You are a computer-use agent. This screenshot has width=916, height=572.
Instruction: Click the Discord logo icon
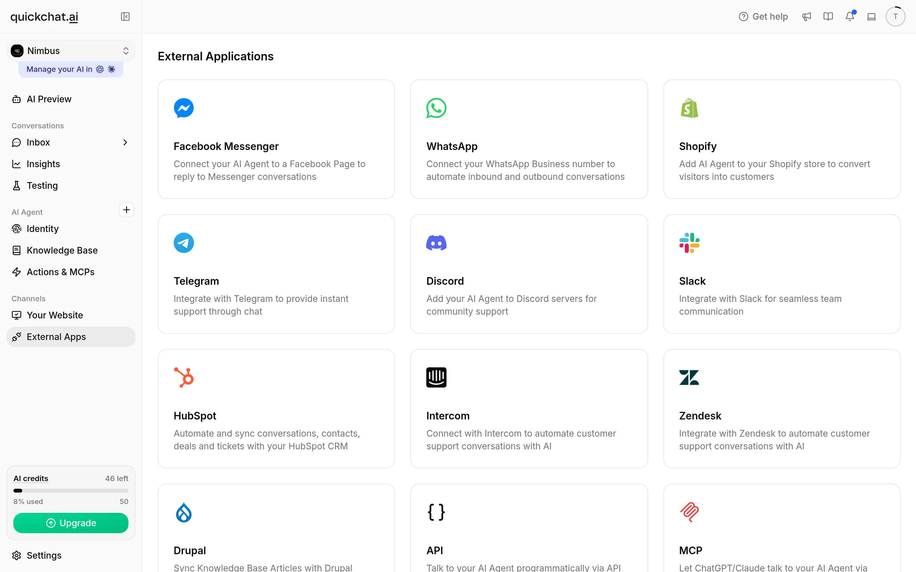pos(436,243)
